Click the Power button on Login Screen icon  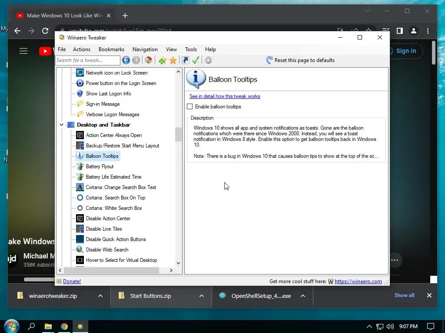pyautogui.click(x=80, y=83)
